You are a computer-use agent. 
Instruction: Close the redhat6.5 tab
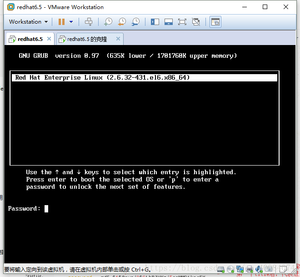[49, 39]
